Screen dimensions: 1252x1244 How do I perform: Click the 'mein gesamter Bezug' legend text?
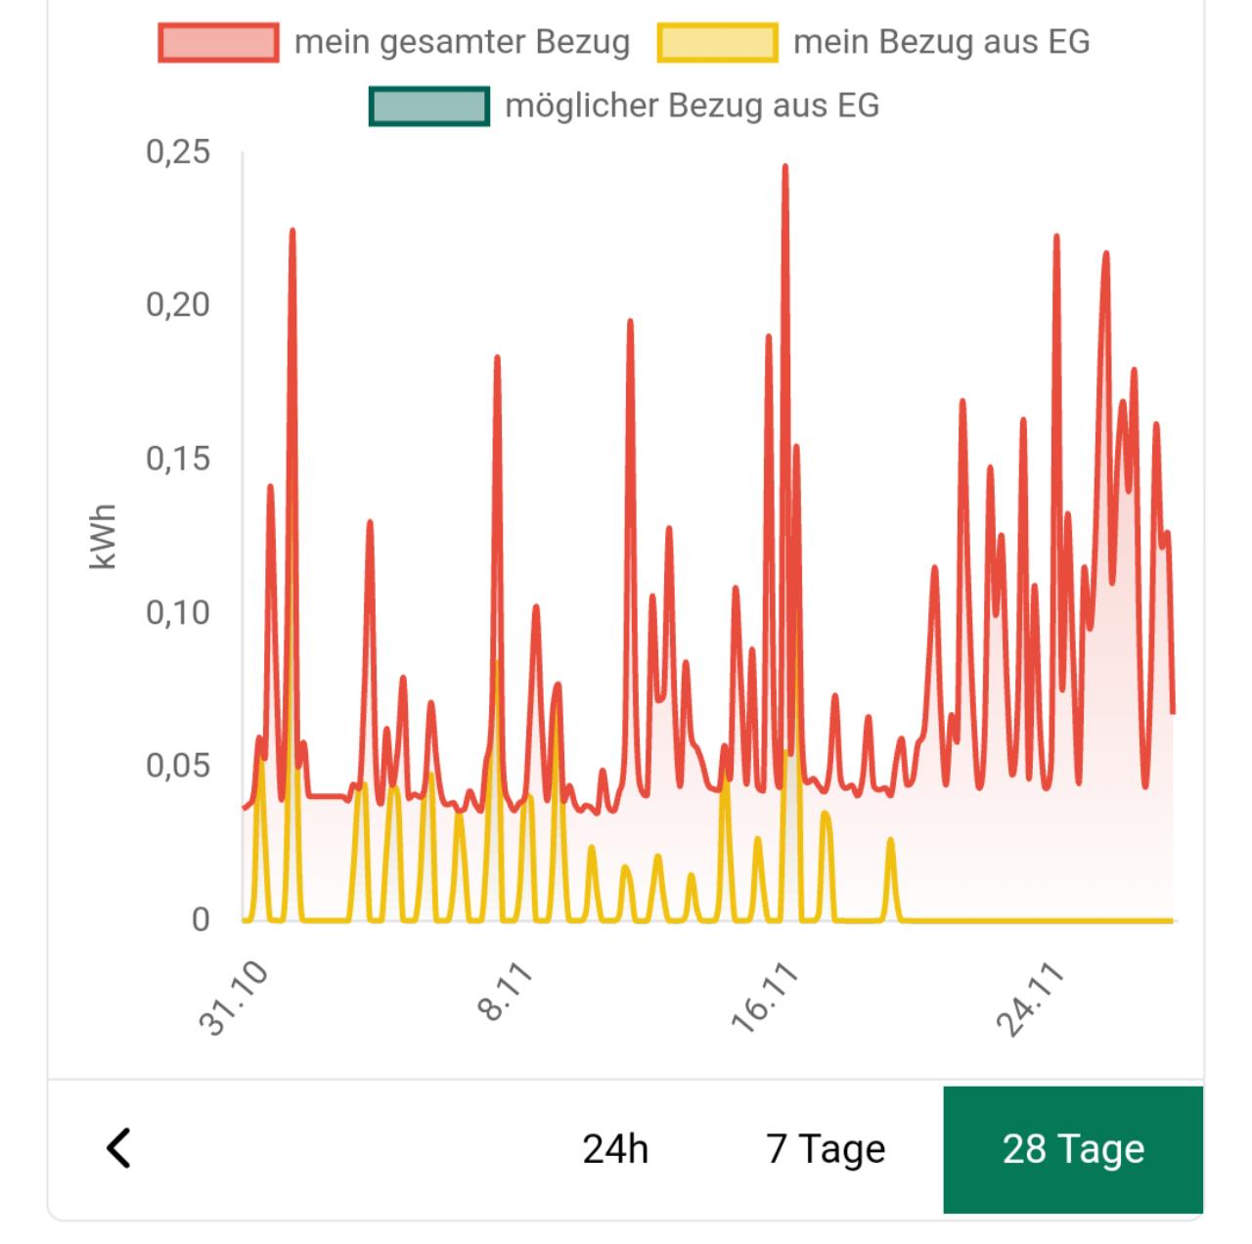[x=462, y=43]
